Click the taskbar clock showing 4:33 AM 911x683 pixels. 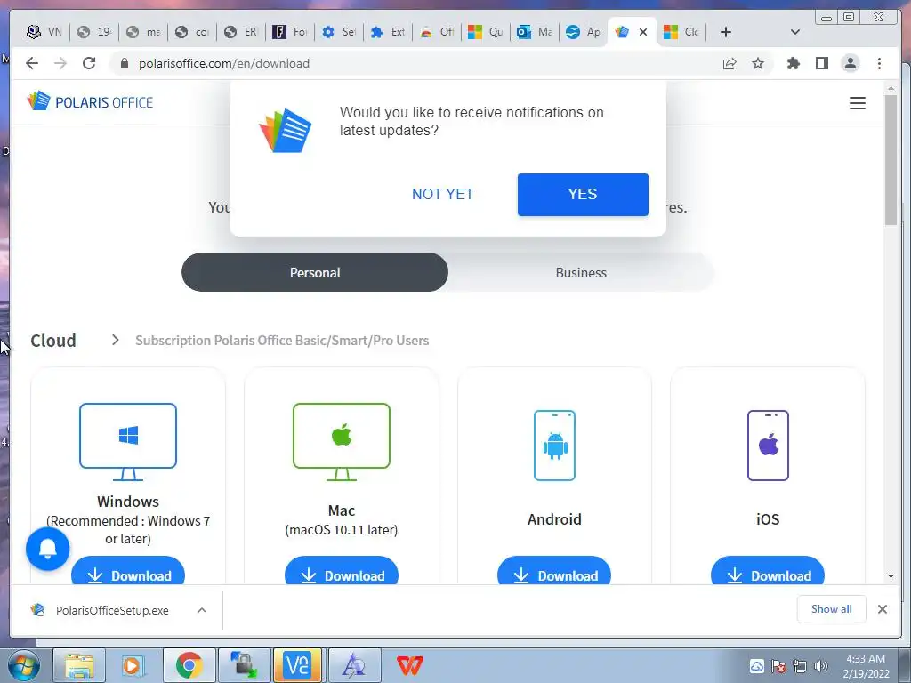tap(866, 666)
